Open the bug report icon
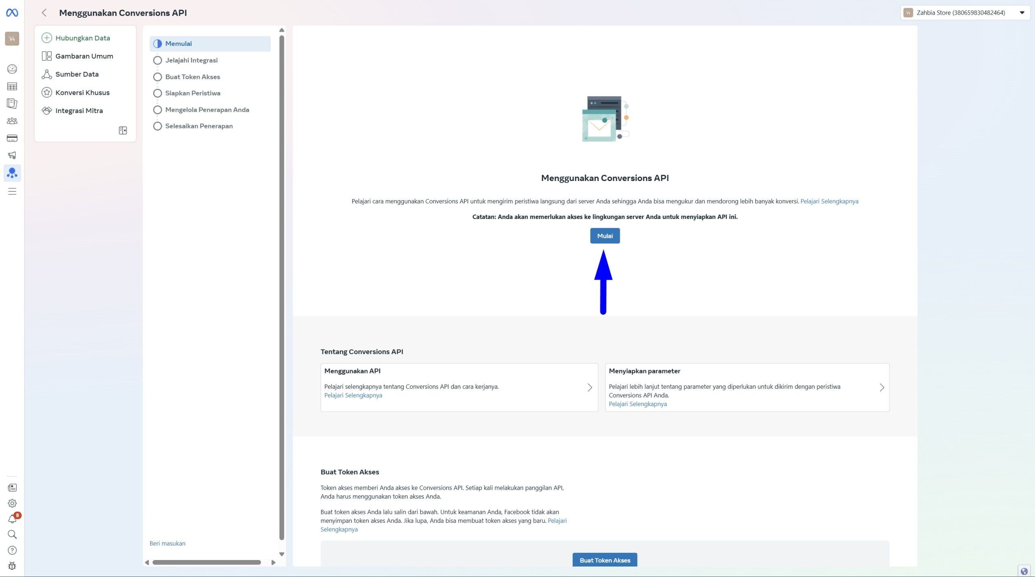Screen dimensions: 1035x577 coord(12,565)
